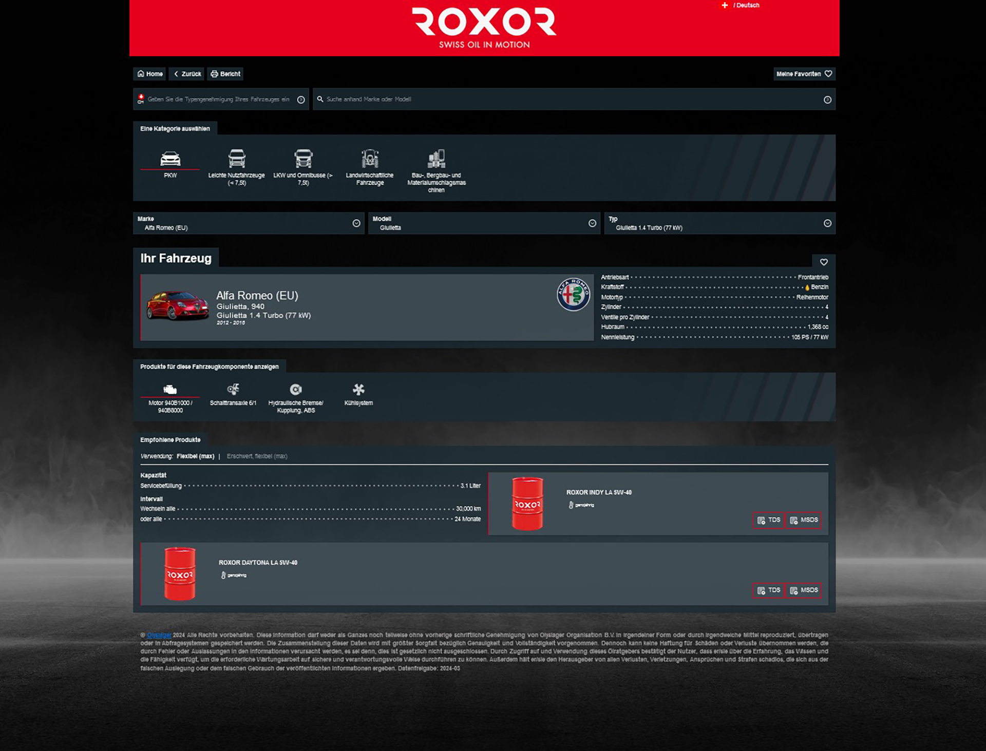Open ROXOR INDY LA 5W-40 product title
The image size is (986, 751).
[599, 492]
